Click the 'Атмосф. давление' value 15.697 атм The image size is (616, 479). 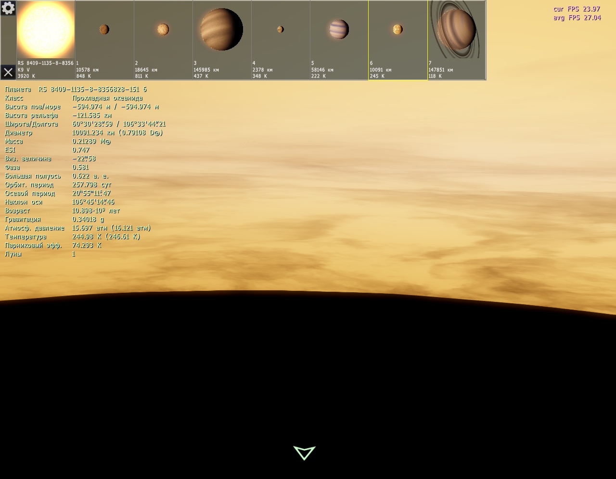pos(112,228)
